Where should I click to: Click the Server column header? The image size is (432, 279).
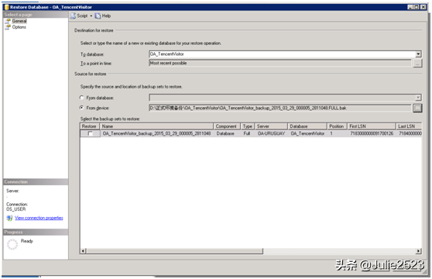271,126
